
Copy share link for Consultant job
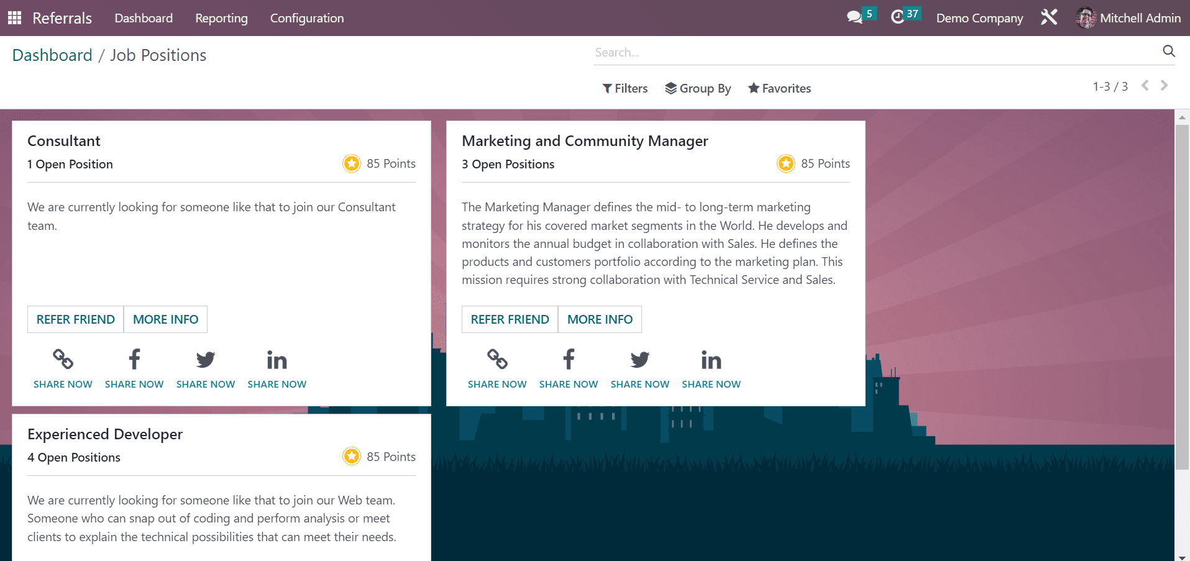tap(63, 359)
